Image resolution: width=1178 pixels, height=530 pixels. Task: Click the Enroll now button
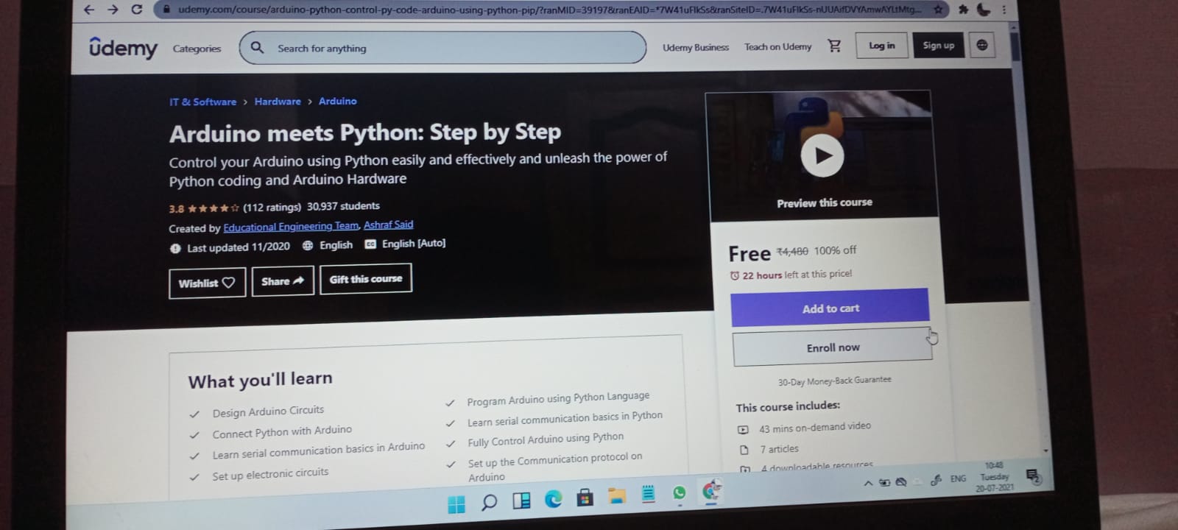click(x=833, y=347)
